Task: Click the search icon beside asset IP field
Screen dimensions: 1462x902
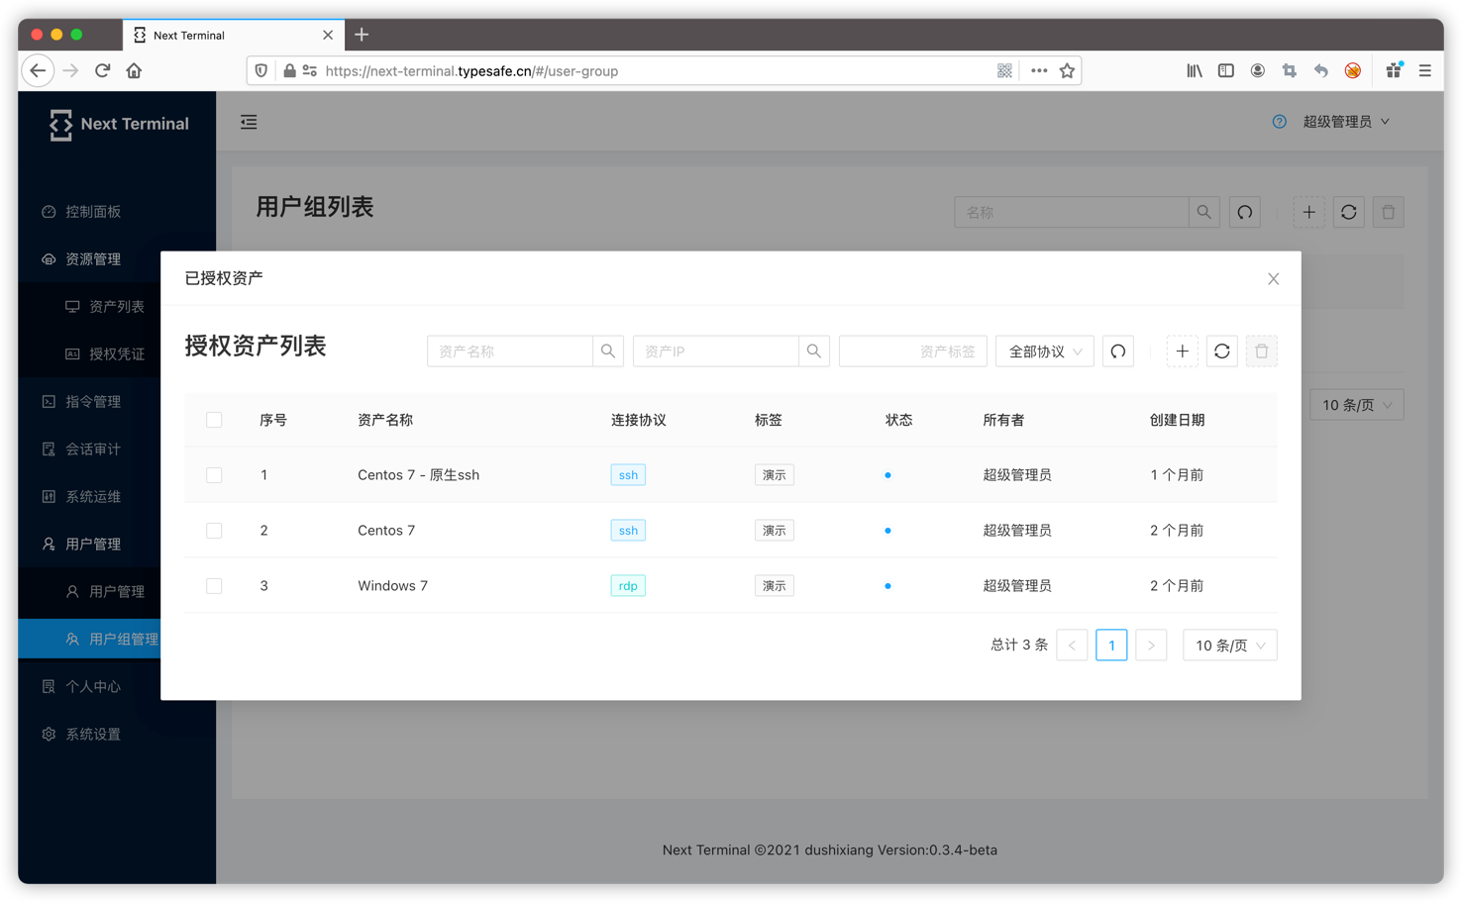Action: click(813, 351)
